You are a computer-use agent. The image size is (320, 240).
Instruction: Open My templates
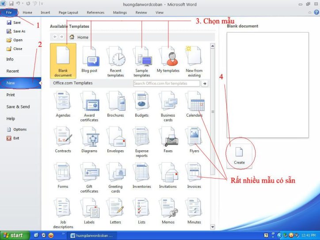[x=168, y=60]
